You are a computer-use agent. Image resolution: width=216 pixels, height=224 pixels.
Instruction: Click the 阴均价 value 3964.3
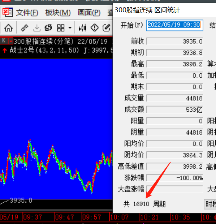tap(175, 155)
